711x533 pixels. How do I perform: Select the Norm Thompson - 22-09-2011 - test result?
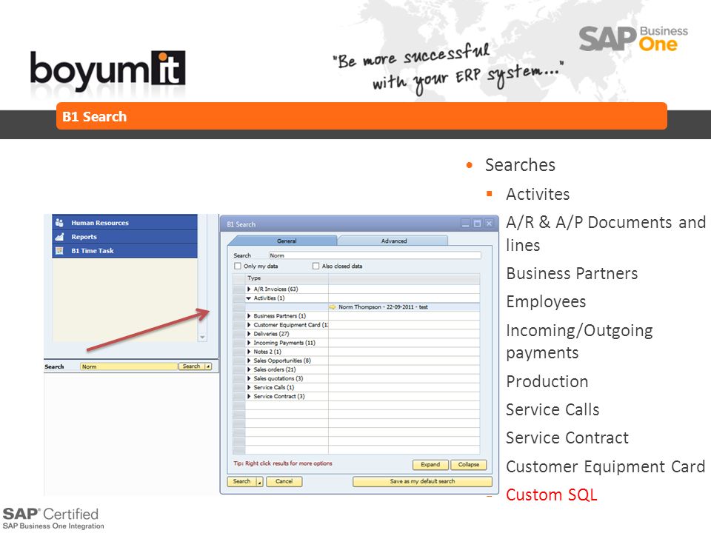click(383, 306)
